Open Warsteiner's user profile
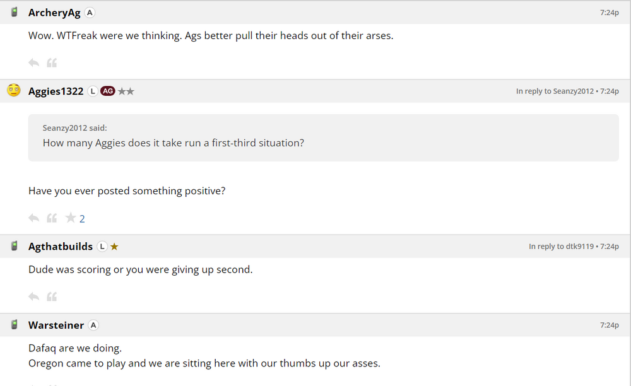The image size is (631, 386). (x=56, y=325)
